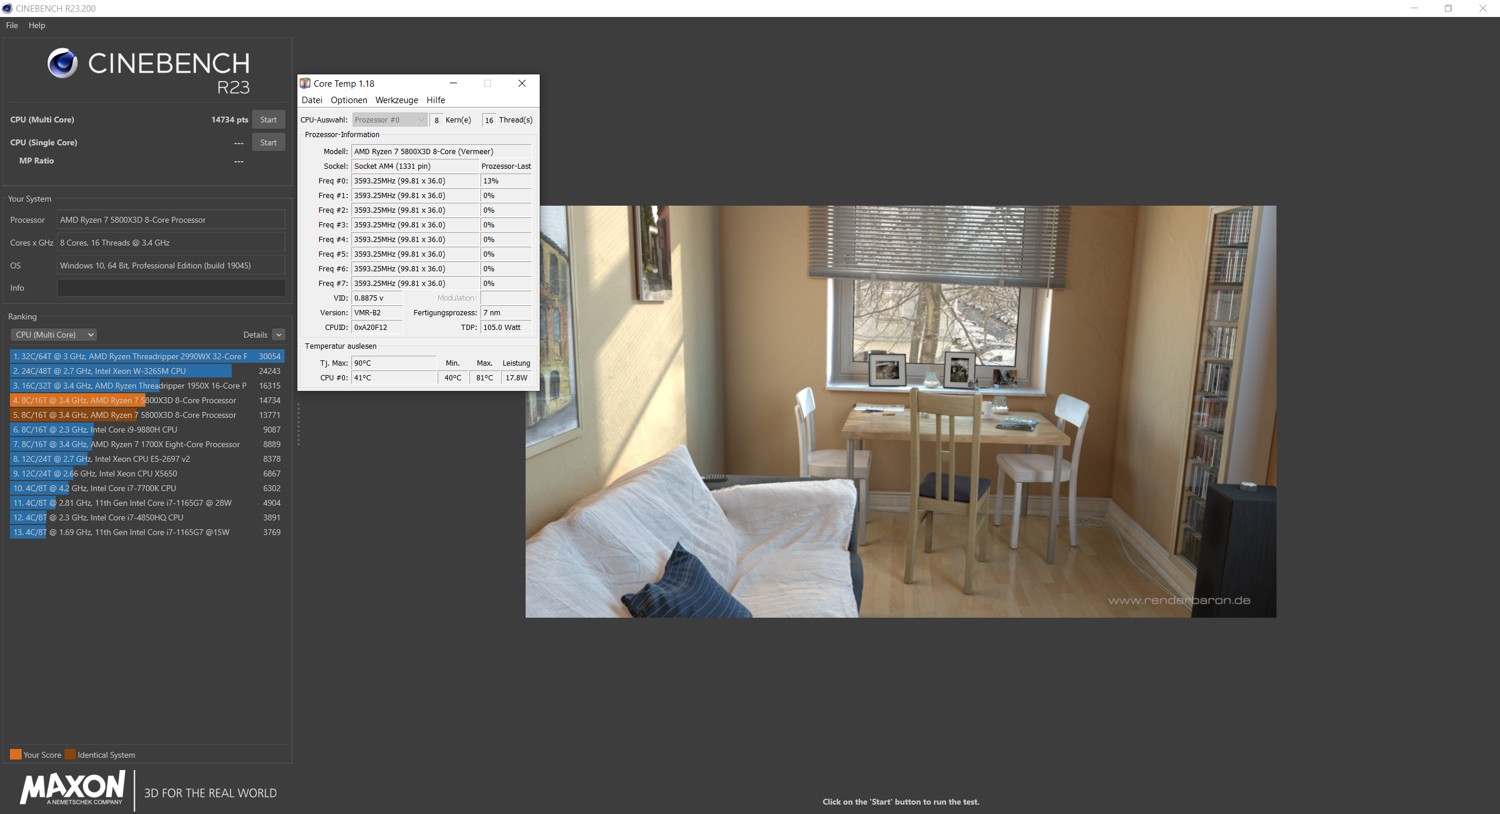The height and width of the screenshot is (814, 1500).
Task: Click the Identical System legend swatch
Action: [x=70, y=754]
